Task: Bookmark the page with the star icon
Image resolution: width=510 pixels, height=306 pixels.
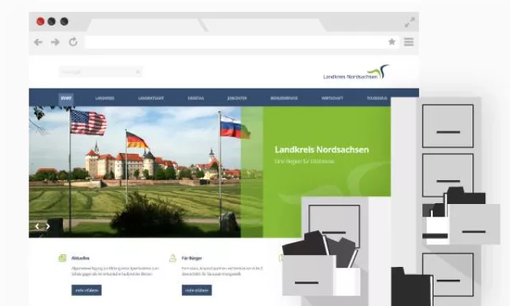Action: pos(392,41)
